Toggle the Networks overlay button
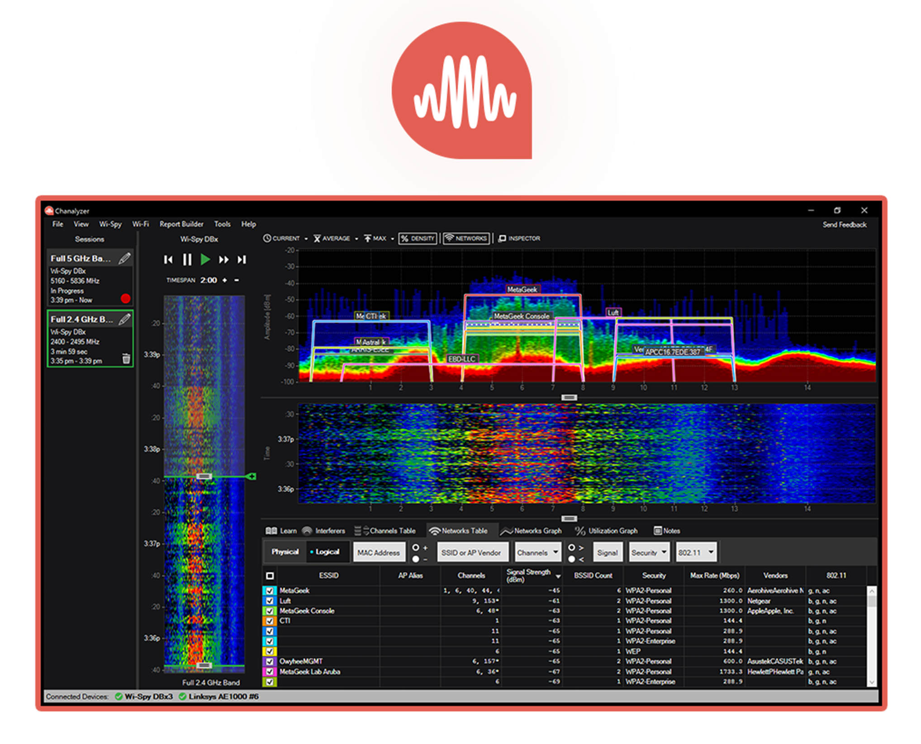This screenshot has height=744, width=921. 466,238
